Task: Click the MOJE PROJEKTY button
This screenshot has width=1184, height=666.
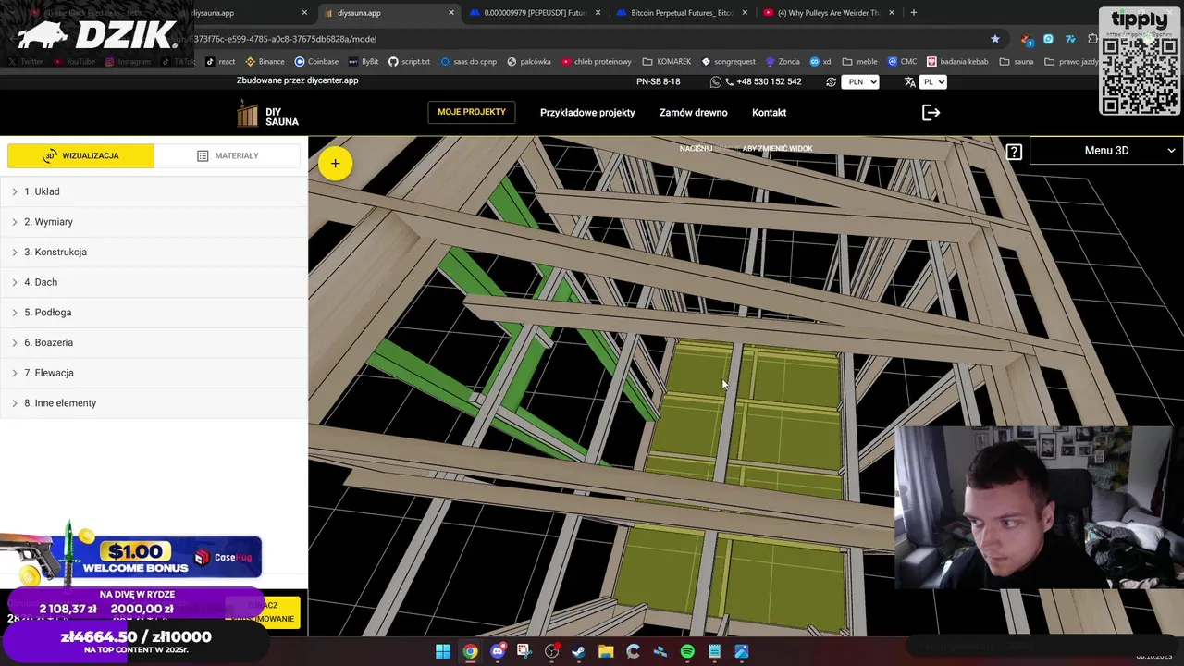Action: (472, 112)
